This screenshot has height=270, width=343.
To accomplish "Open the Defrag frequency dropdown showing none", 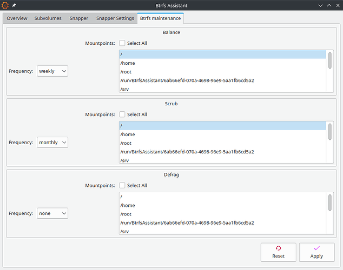I will (52, 213).
